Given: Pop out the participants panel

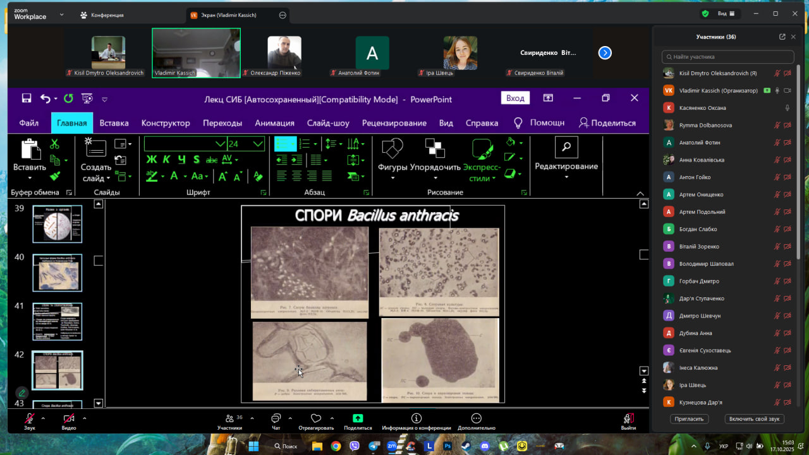Looking at the screenshot, I should pyautogui.click(x=782, y=37).
